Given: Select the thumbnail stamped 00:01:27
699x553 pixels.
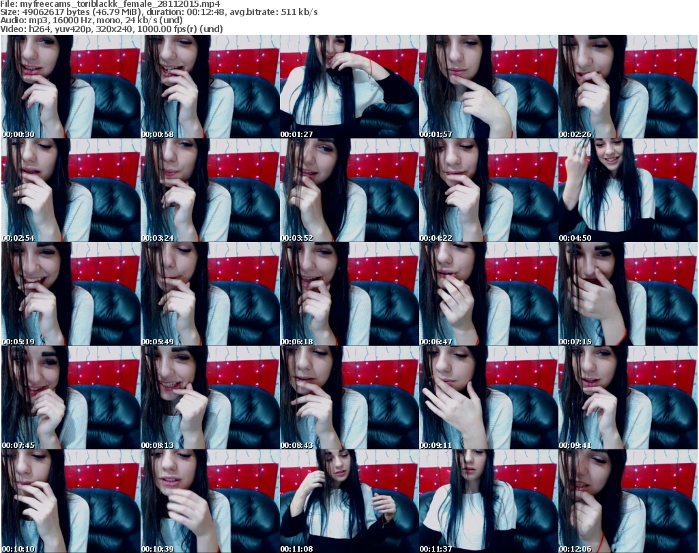Looking at the screenshot, I should (349, 87).
